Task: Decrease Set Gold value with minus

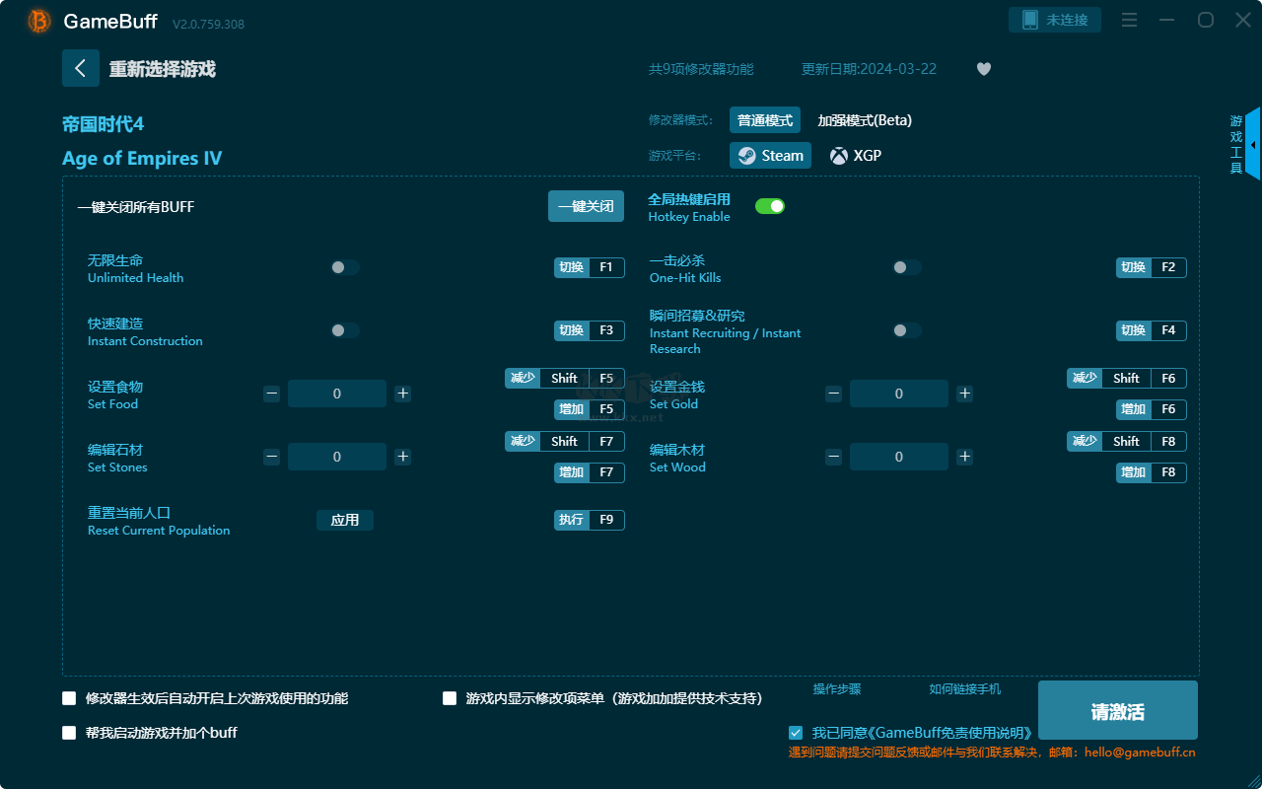Action: coord(833,394)
